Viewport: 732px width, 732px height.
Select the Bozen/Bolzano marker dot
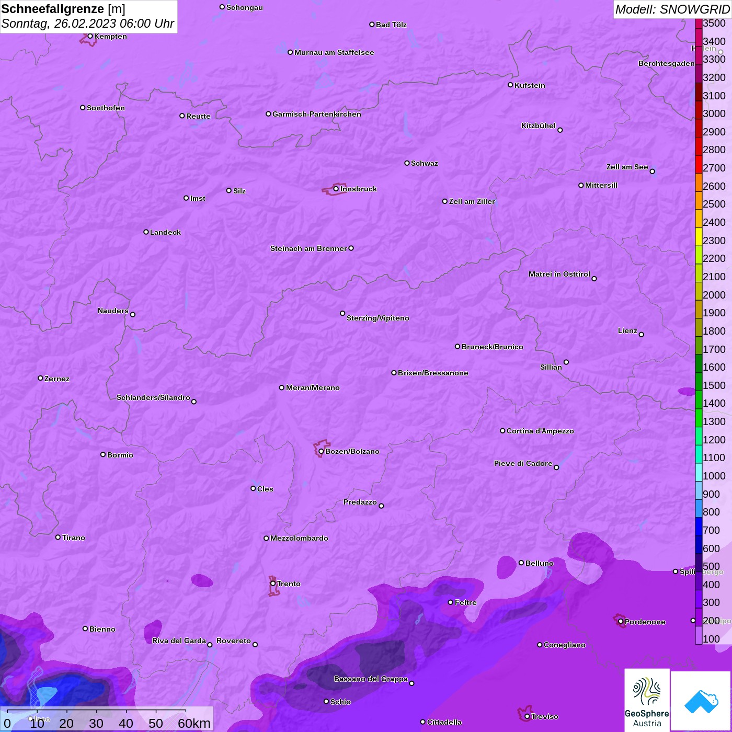(321, 451)
